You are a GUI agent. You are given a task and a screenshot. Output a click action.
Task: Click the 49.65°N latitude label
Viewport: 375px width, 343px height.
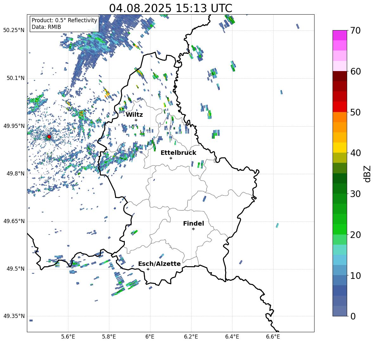14,221
